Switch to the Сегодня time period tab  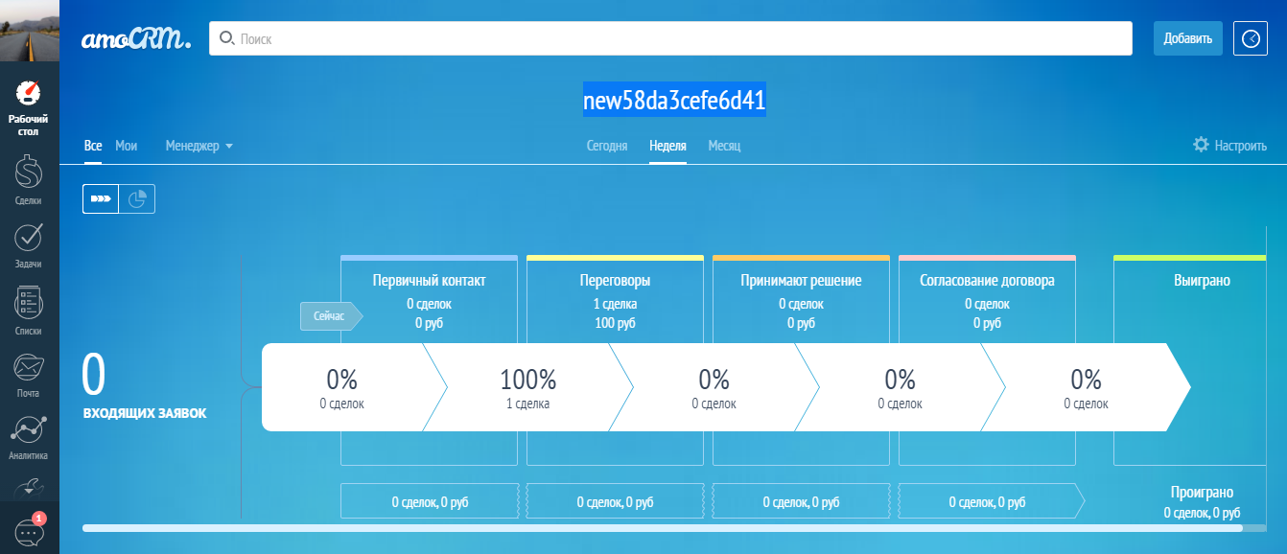606,146
